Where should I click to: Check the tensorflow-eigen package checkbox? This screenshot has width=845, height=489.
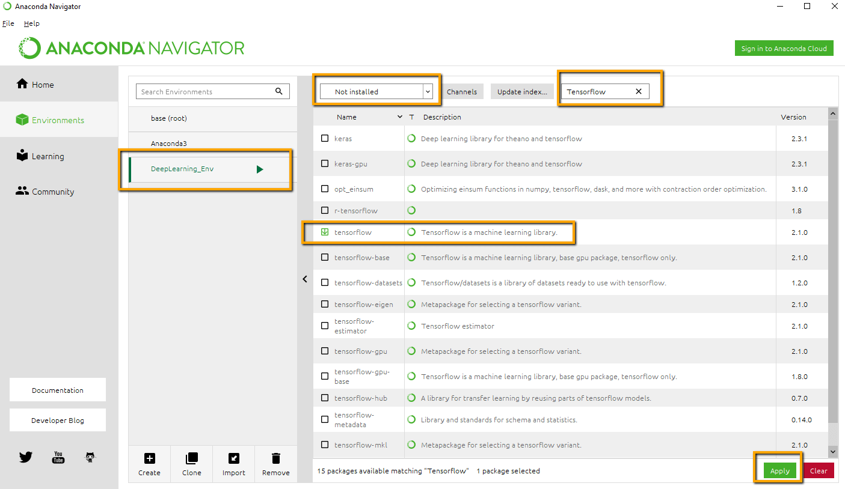click(x=325, y=304)
